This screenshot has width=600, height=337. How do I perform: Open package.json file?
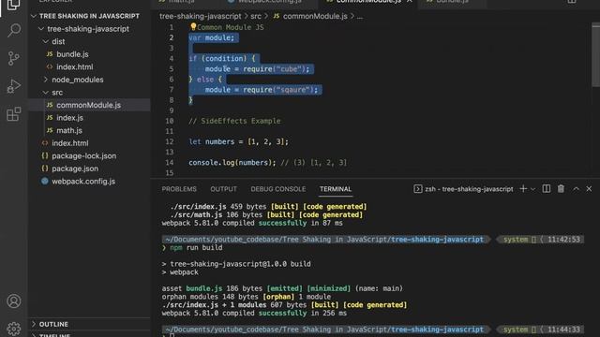(x=75, y=168)
